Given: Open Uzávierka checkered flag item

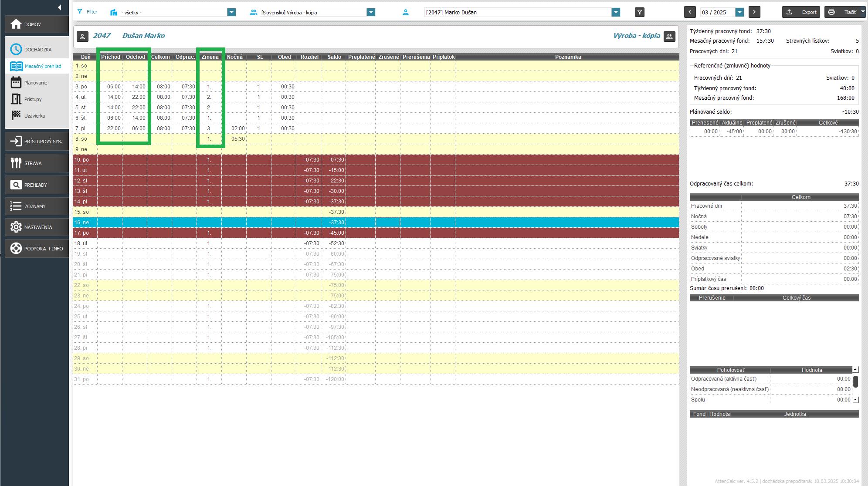Looking at the screenshot, I should (16, 115).
